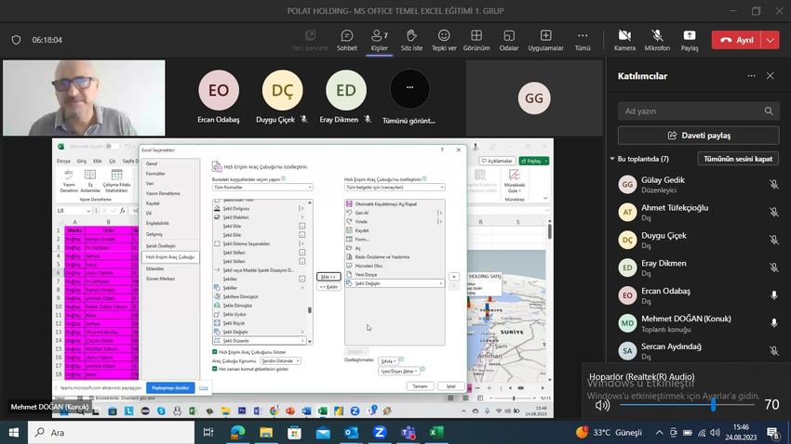Close the Katılımcılar panel
Image resolution: width=791 pixels, height=444 pixels.
(x=770, y=76)
